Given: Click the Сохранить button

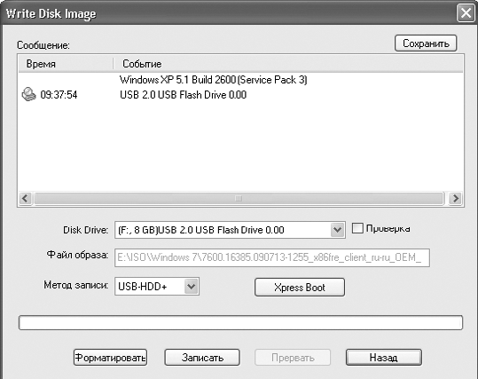Looking at the screenshot, I should pos(426,43).
